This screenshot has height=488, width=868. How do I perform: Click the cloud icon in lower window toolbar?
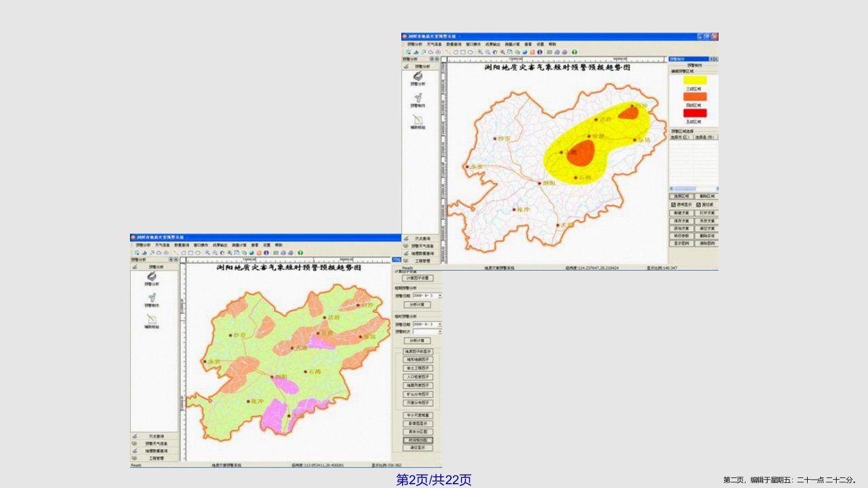(x=159, y=252)
